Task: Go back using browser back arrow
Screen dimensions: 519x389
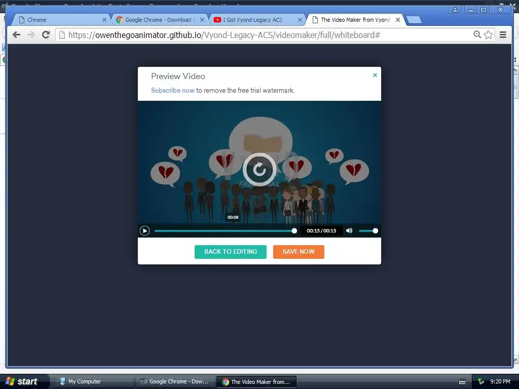Action: point(16,35)
